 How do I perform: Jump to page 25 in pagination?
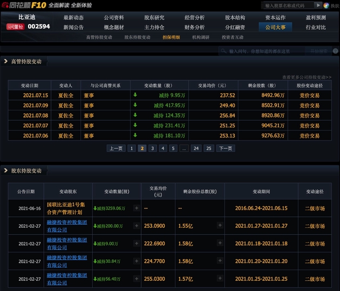tap(209, 148)
